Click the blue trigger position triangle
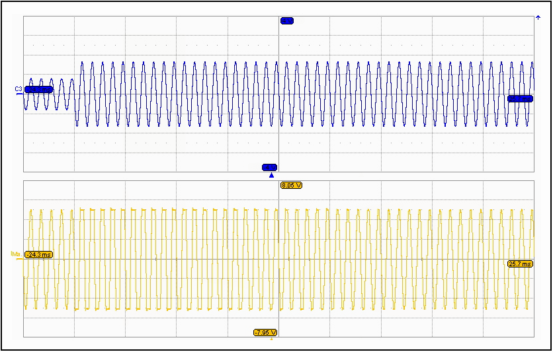The image size is (553, 352). [271, 176]
